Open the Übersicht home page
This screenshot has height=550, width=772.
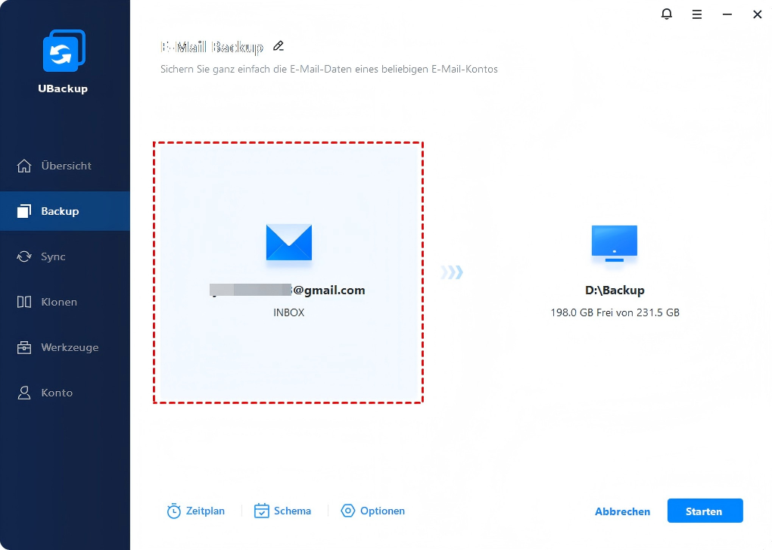65,166
